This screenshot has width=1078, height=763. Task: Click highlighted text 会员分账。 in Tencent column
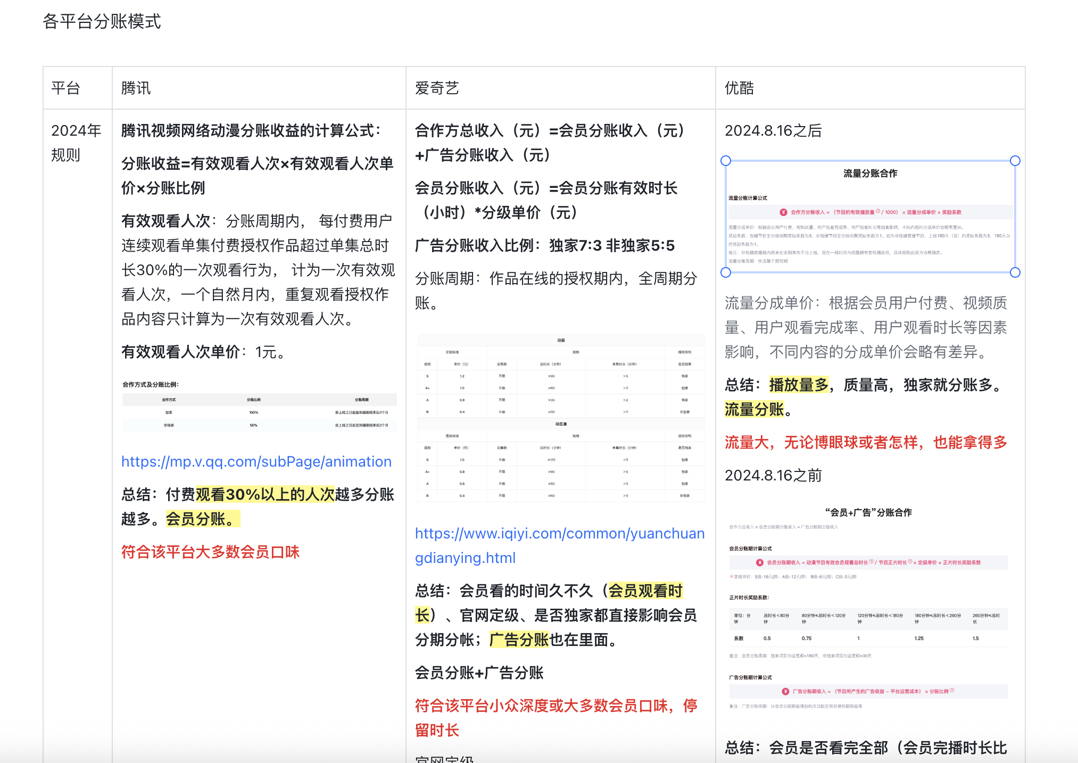click(203, 519)
